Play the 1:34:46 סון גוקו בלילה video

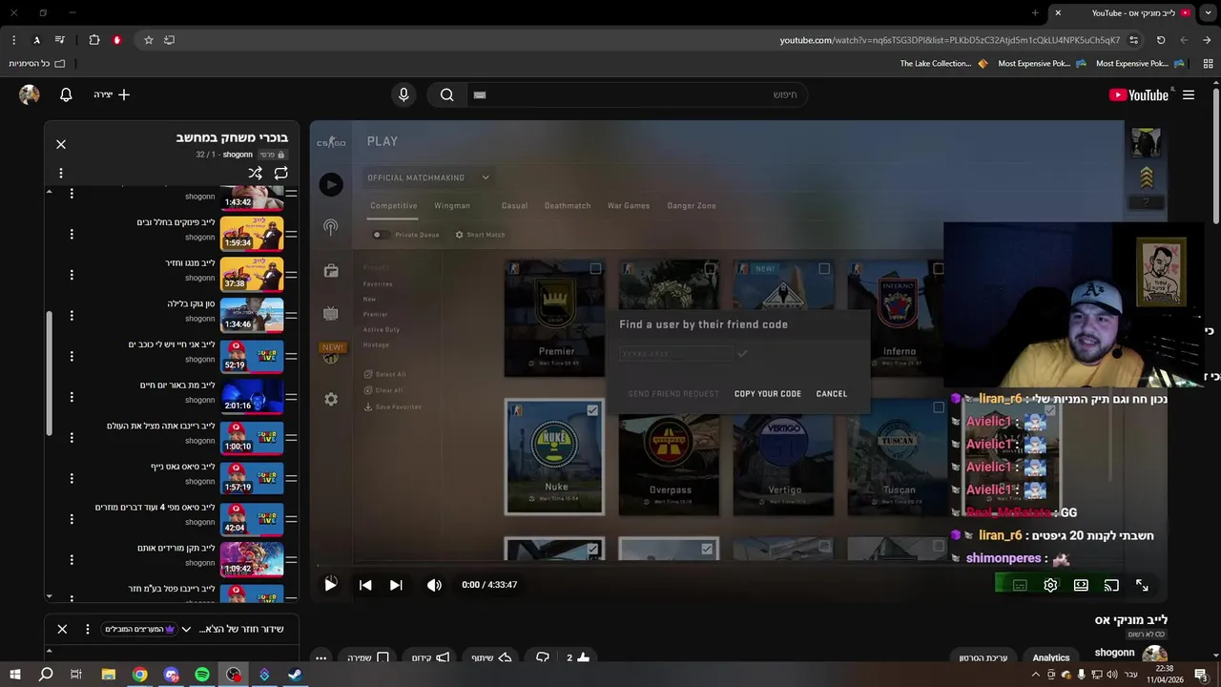252,316
